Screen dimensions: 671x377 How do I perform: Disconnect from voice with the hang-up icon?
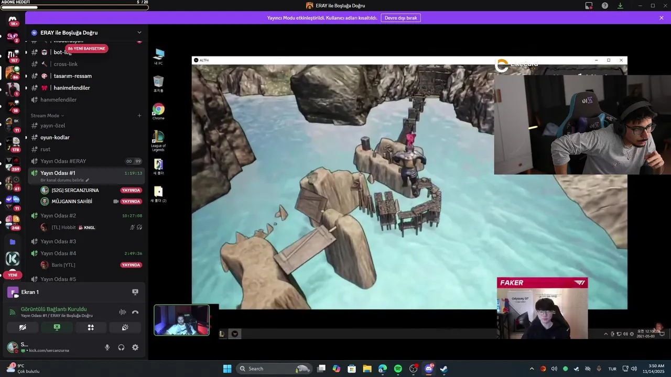pos(135,312)
